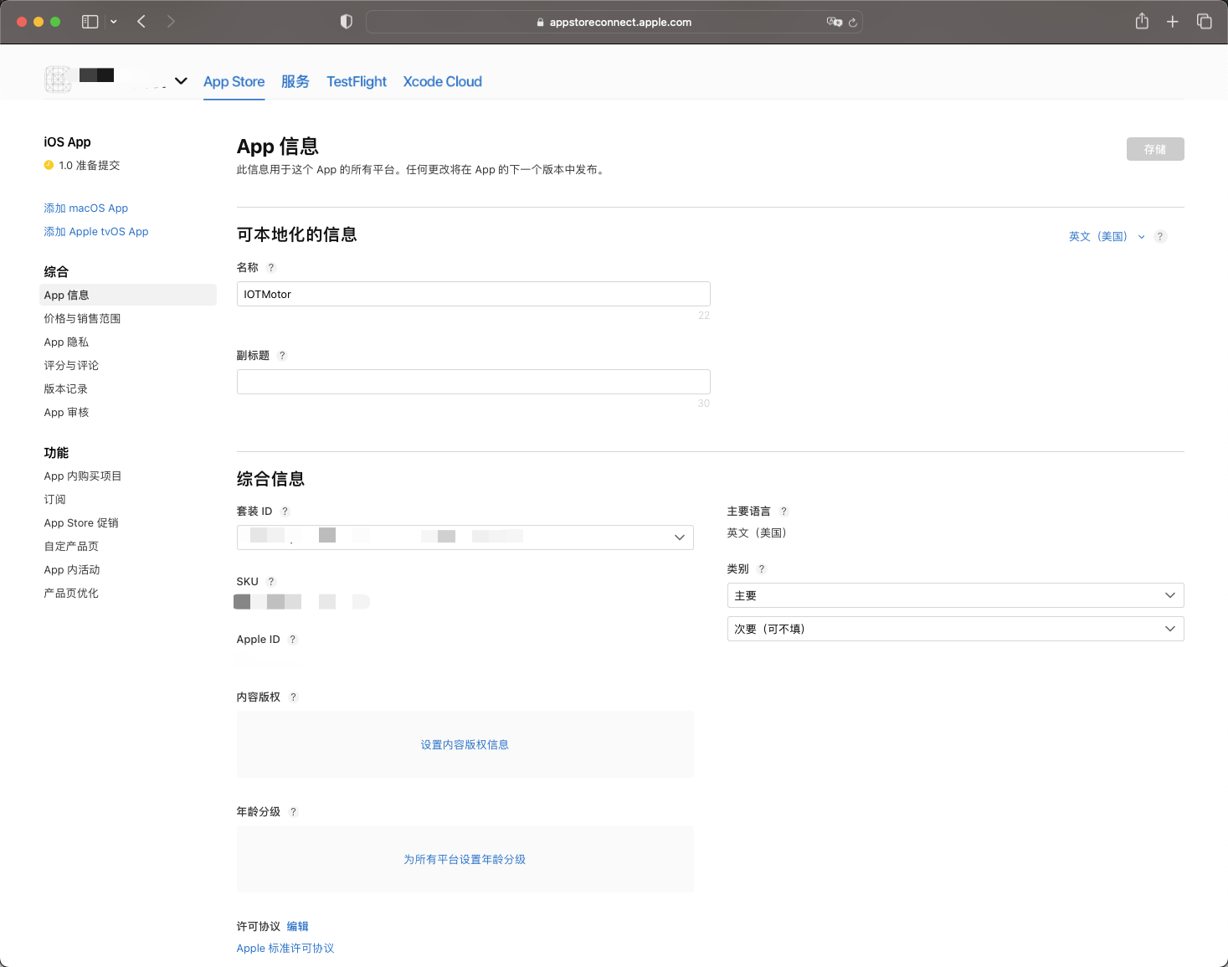Click help icon next to 内容版权

(294, 697)
